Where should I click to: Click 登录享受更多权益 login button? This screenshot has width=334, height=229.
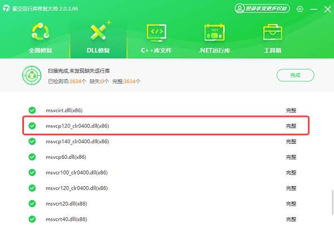tap(262, 9)
